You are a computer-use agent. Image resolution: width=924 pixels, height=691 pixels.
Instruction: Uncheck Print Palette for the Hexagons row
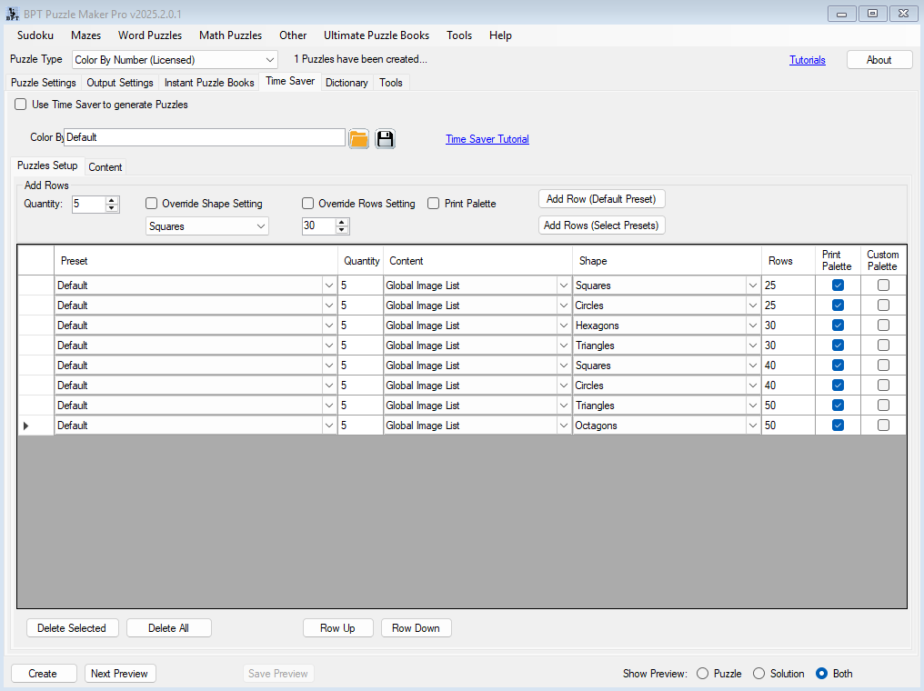(838, 325)
